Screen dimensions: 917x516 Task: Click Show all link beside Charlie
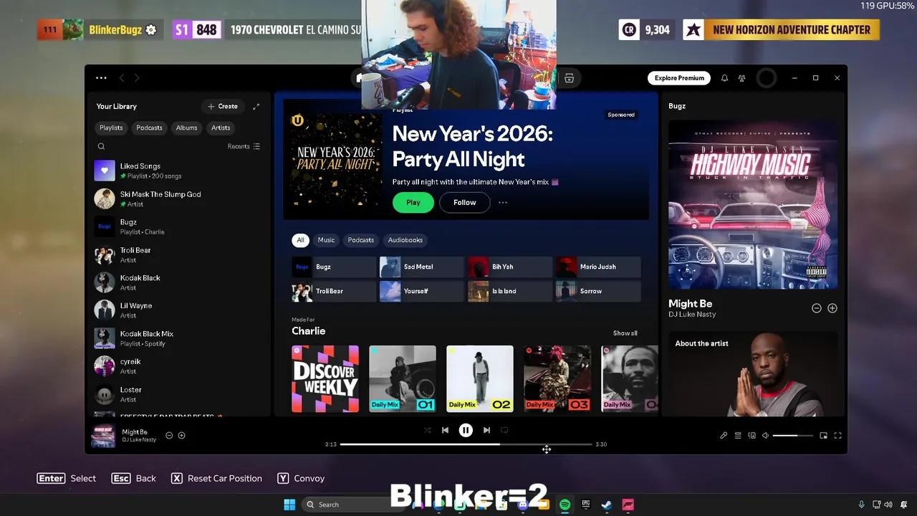point(625,333)
